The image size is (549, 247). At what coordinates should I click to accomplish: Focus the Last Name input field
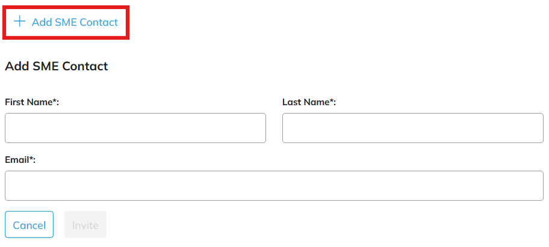click(x=412, y=128)
